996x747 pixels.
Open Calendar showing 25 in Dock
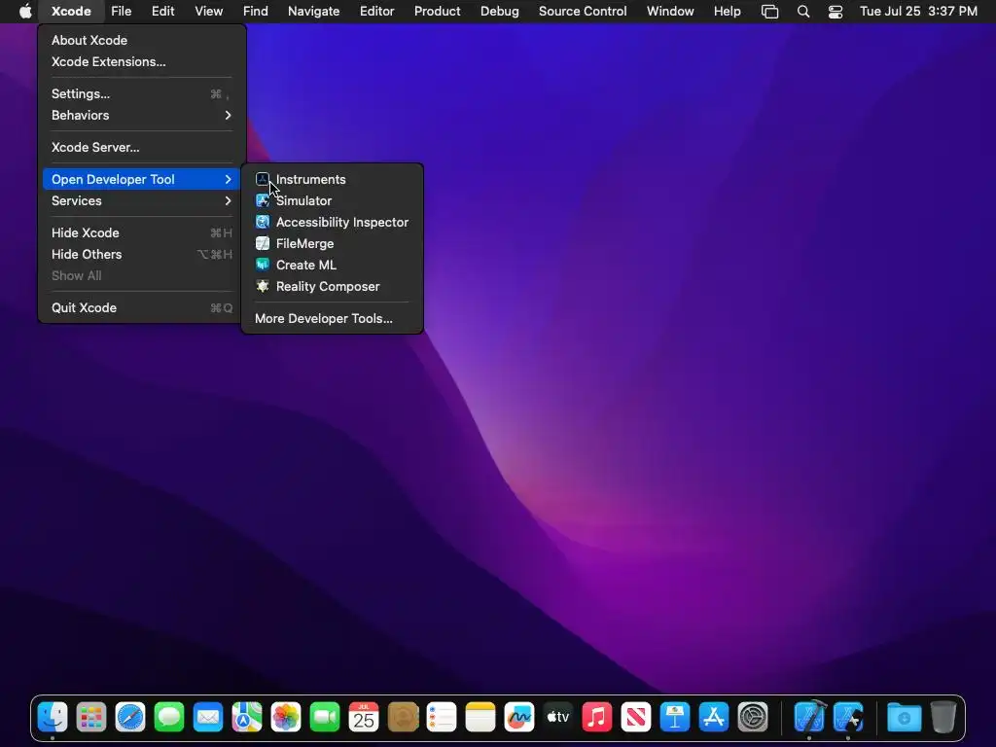(364, 718)
